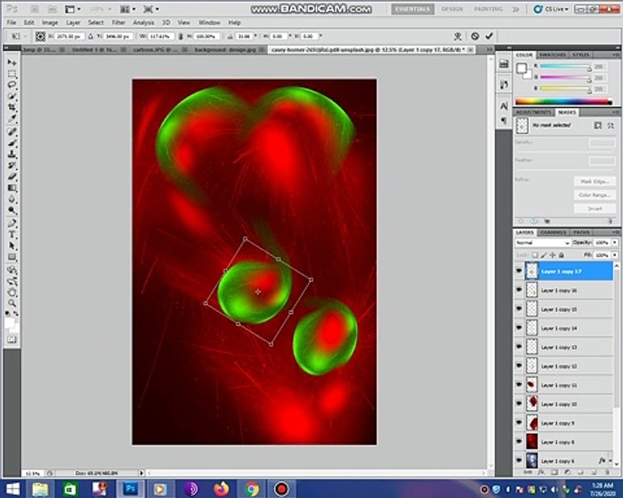This screenshot has width=623, height=498.
Task: Open the Filter menu
Action: (x=118, y=23)
